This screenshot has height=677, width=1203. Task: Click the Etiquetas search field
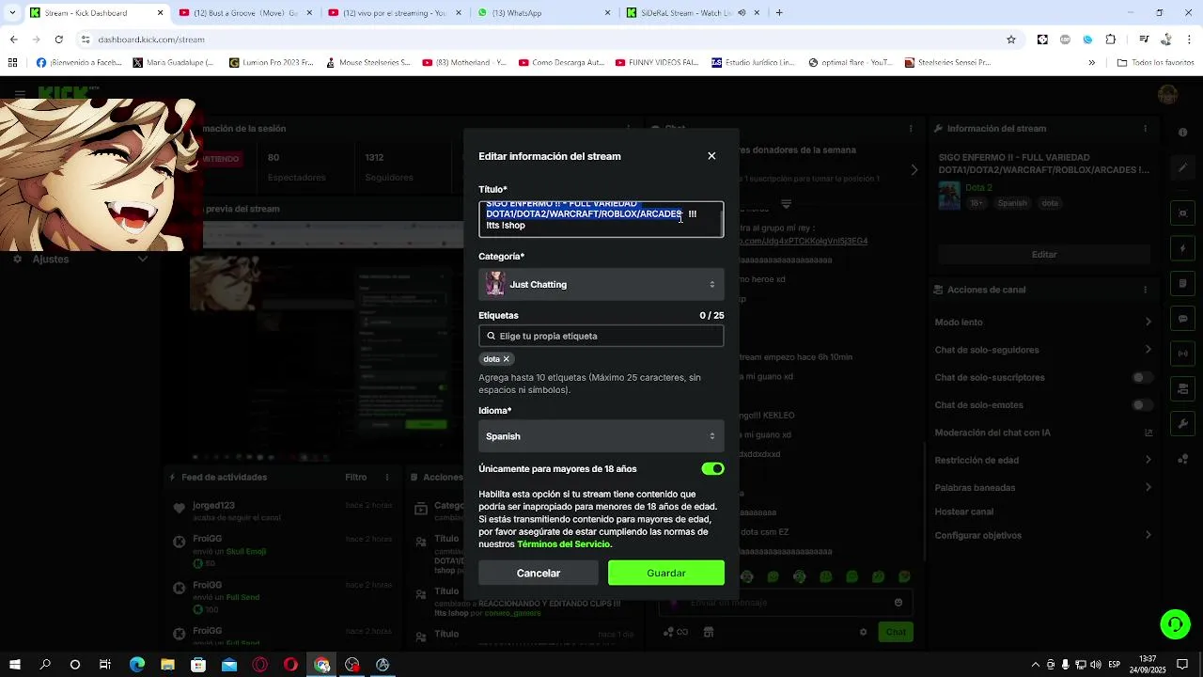601,336
